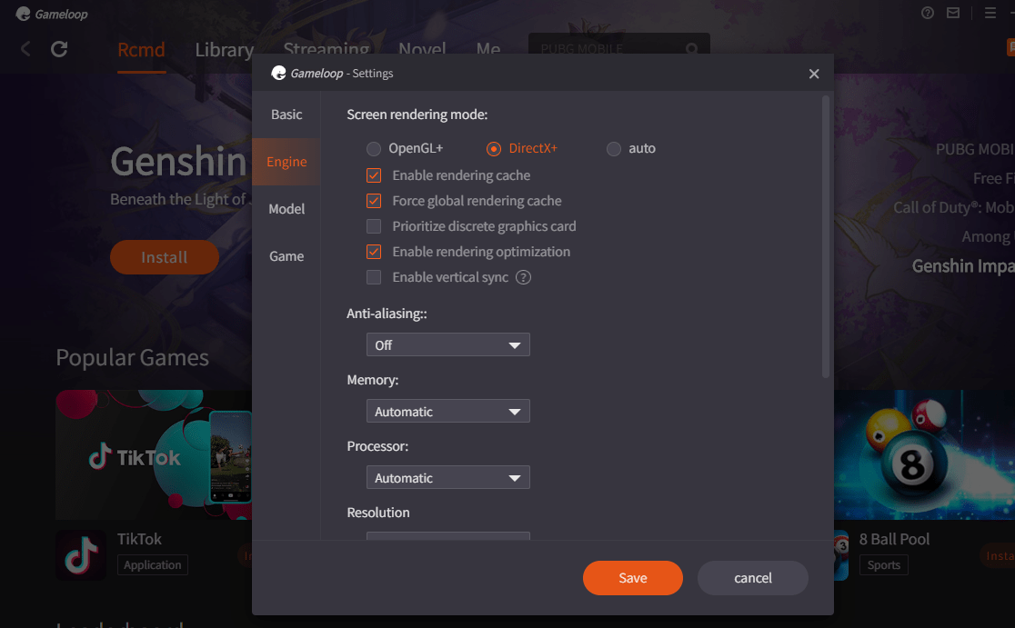
Task: Install Genshin Impact
Action: (x=165, y=257)
